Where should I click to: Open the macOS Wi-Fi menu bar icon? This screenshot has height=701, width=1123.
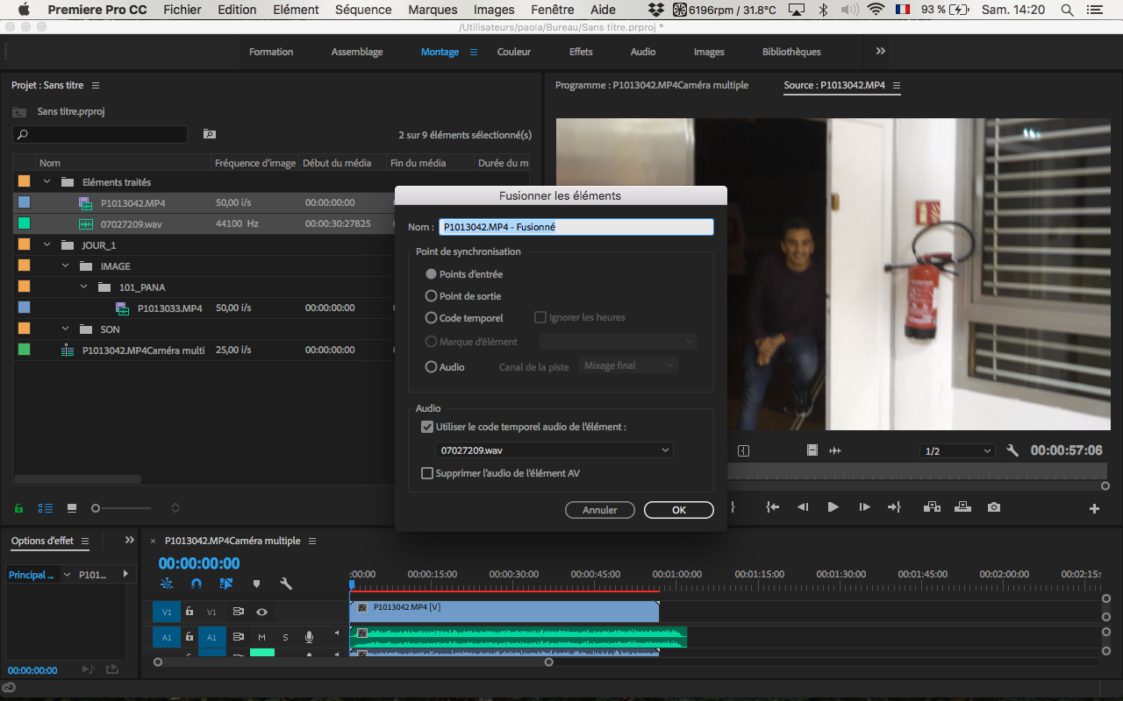(876, 10)
